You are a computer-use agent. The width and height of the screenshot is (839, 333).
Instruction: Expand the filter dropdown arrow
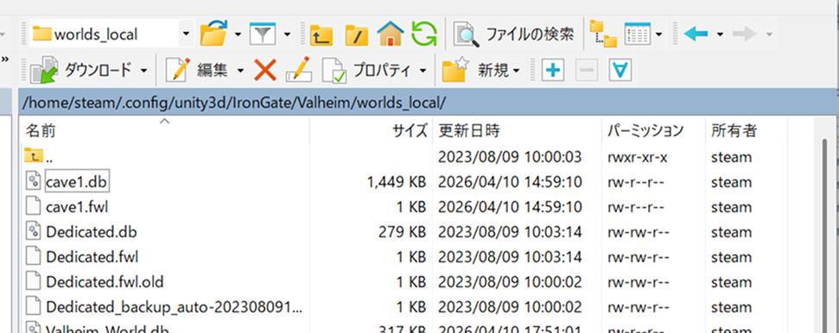pos(288,35)
